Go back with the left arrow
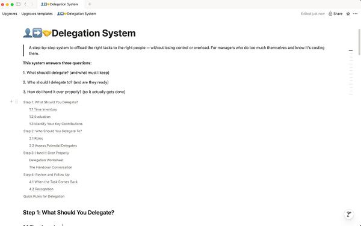The image size is (361, 226). [25, 4]
